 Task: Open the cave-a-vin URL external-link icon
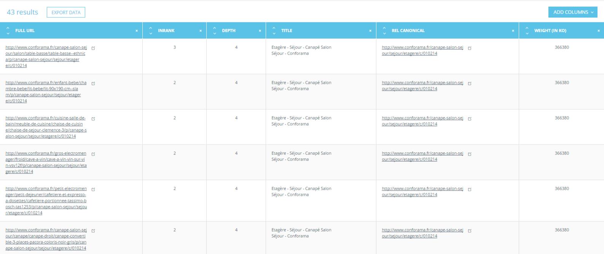[x=93, y=154]
